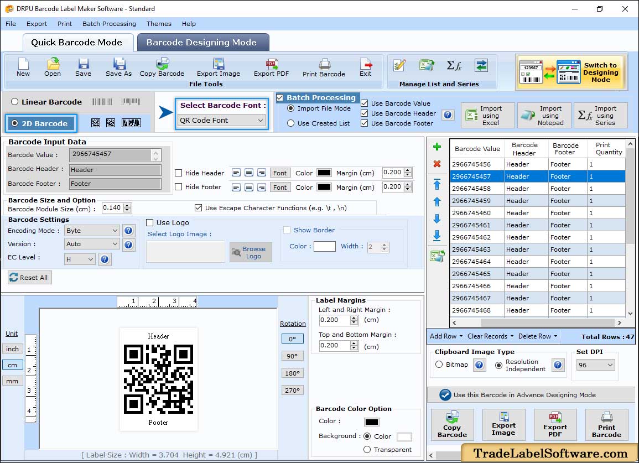Expand the Delete Row menu
This screenshot has width=639, height=463.
click(538, 336)
